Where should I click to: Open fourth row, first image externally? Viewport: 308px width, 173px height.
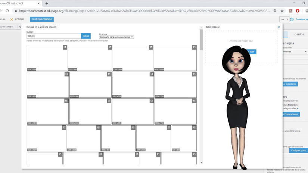[64, 128]
